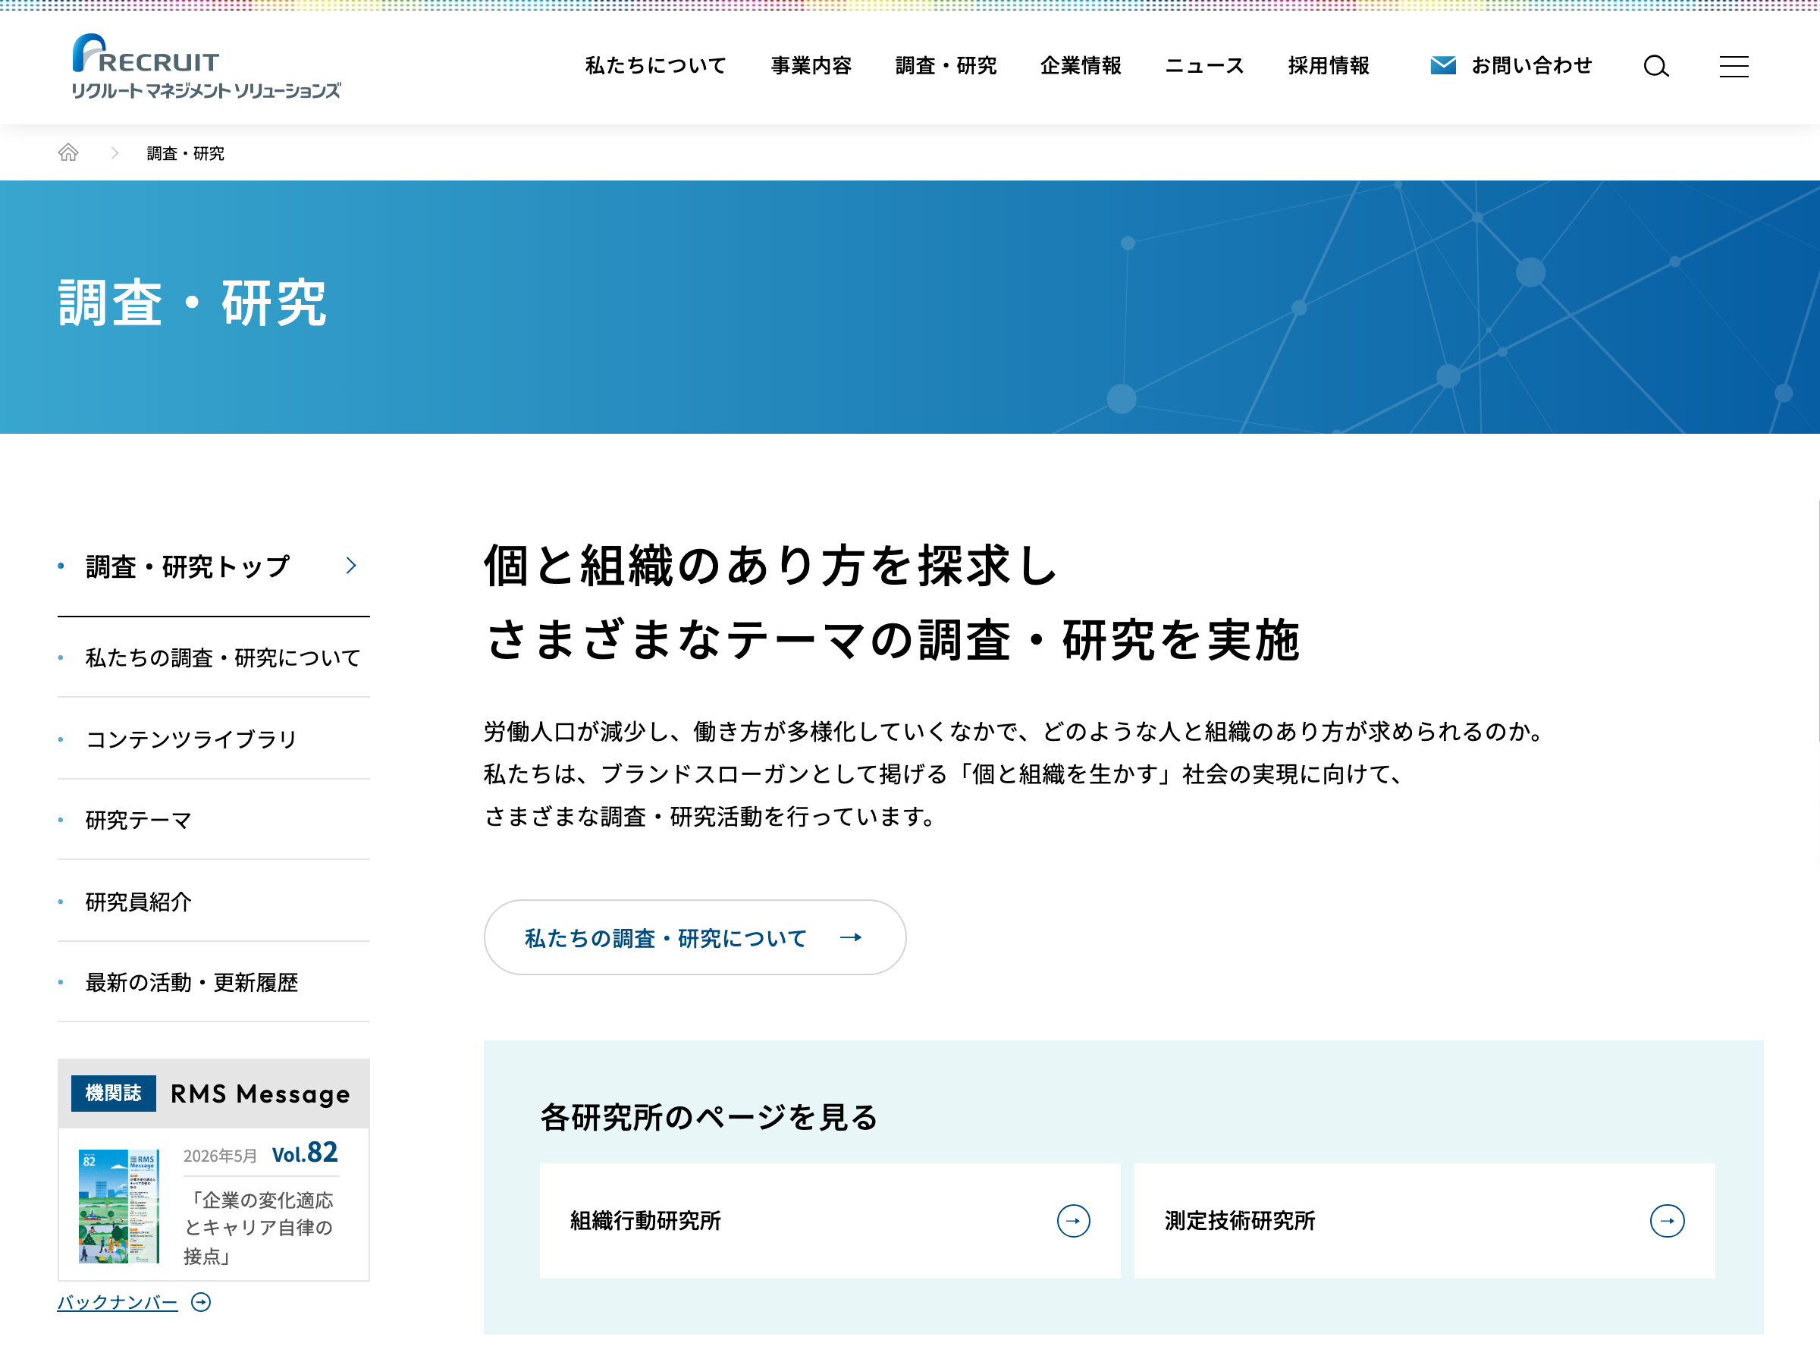Open 調査・研究 in the top navigation
Image resolution: width=1820 pixels, height=1365 pixels.
tap(946, 66)
